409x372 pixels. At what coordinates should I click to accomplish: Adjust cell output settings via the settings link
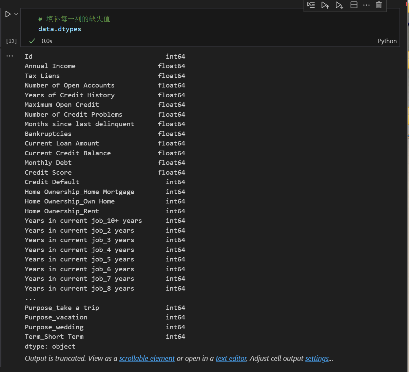317,358
